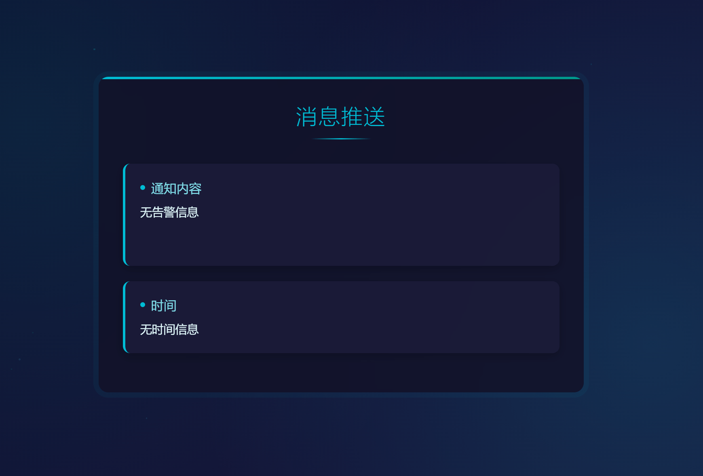Click the right edge of 通知内容 card
Screen dimensions: 703x476
coord(558,215)
